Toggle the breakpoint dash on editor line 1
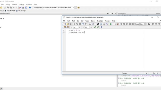 (x=65, y=30)
